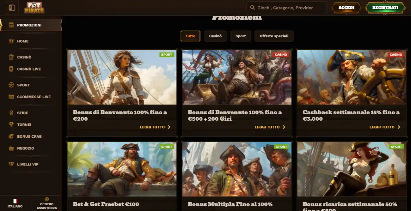Open the Italiano language selector
Image resolution: width=411 pixels, height=211 pixels.
(x=15, y=202)
